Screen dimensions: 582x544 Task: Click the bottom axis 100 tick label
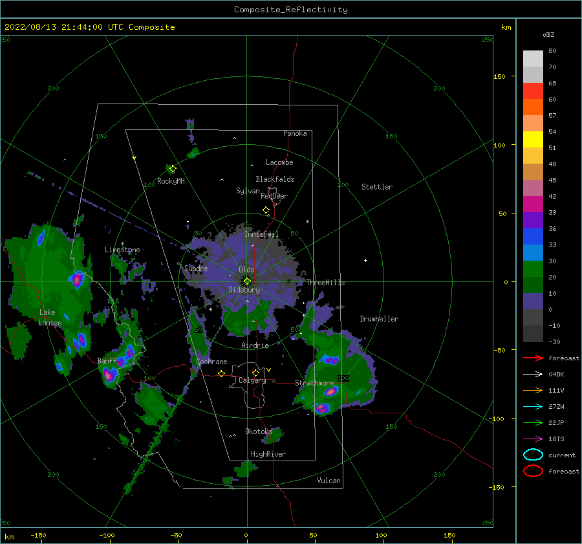381,535
